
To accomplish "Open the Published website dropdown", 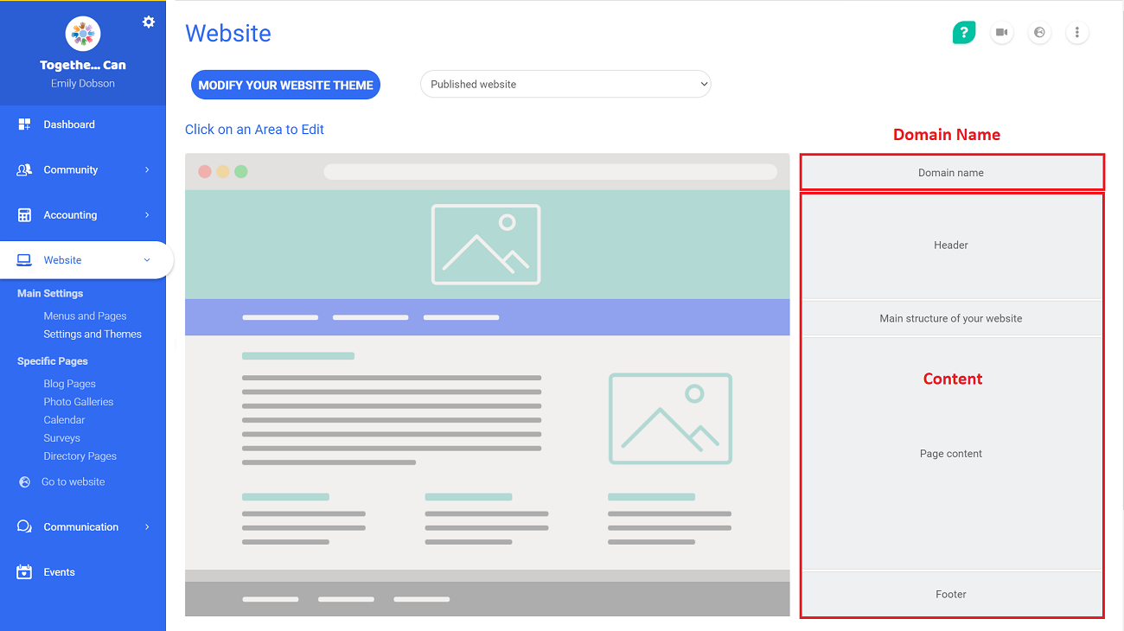I will [x=565, y=84].
